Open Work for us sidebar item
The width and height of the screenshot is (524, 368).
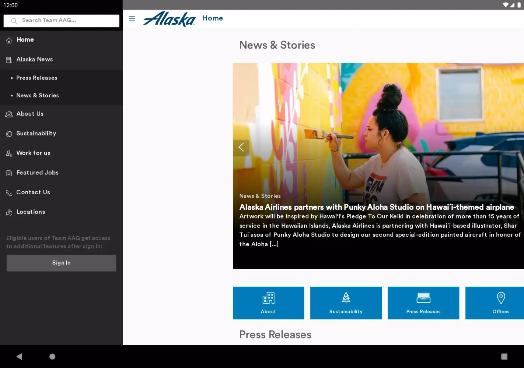point(33,153)
